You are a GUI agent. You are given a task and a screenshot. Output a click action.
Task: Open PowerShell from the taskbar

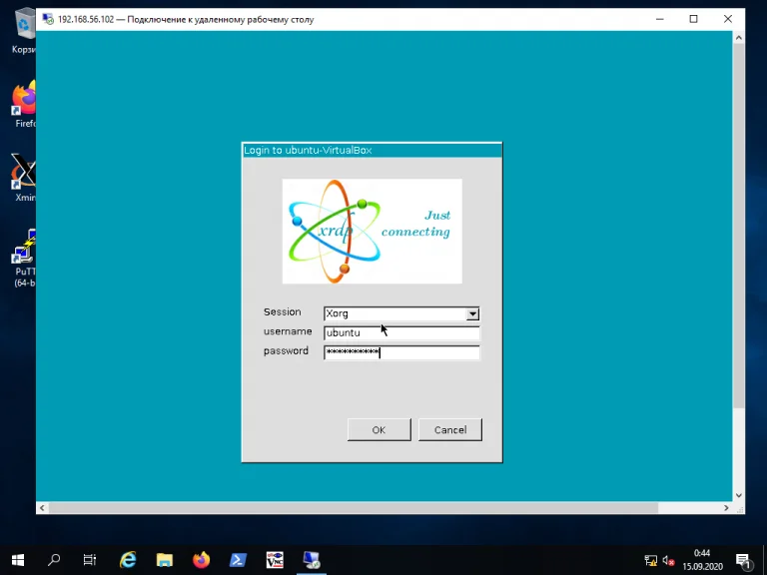[x=238, y=560]
